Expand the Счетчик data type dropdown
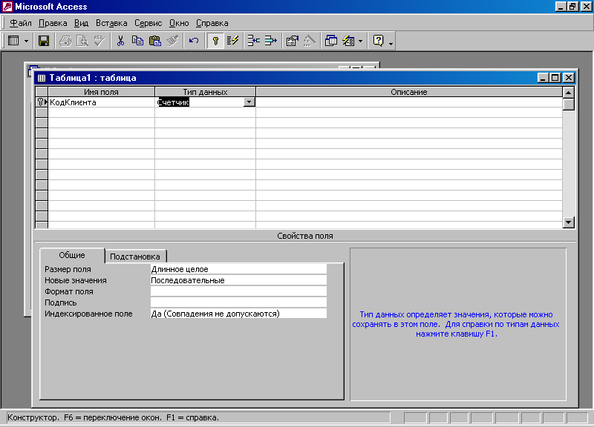The width and height of the screenshot is (594, 427). pos(249,102)
